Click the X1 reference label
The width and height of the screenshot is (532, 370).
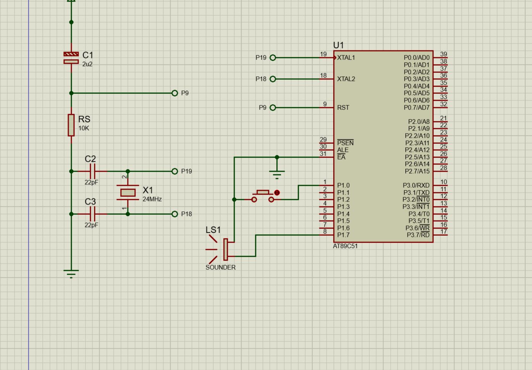[148, 190]
